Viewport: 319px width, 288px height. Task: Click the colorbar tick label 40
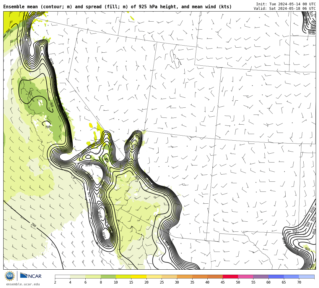[x=208, y=282]
